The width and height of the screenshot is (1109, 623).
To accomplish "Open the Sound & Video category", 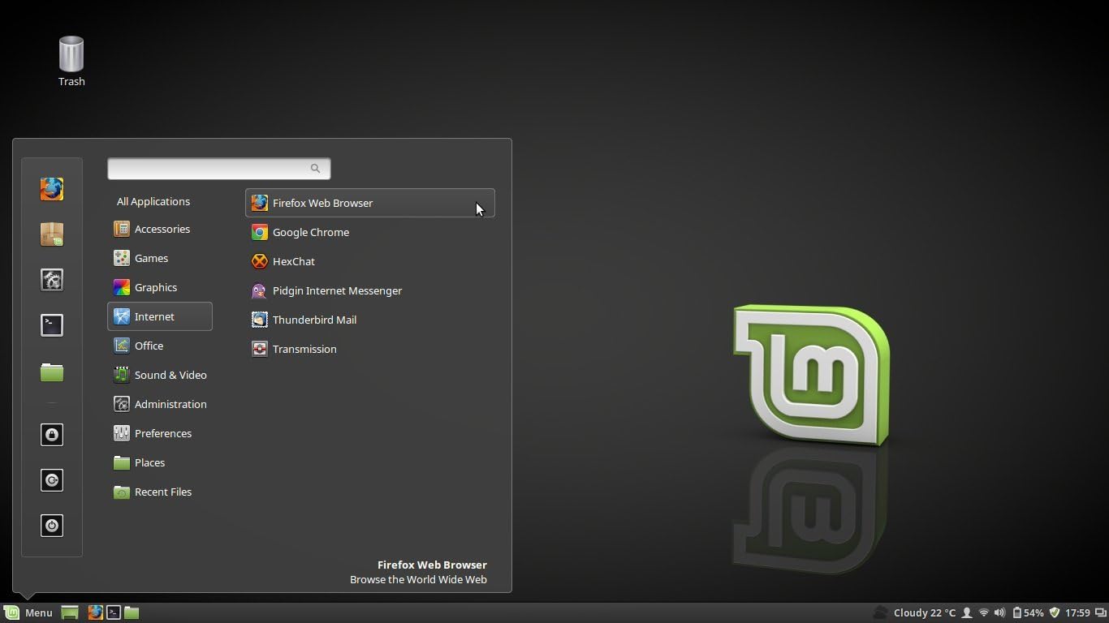I will point(169,375).
